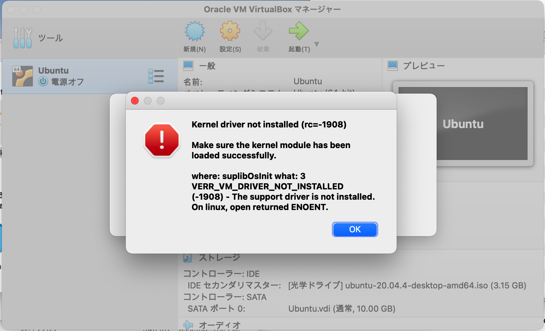Click the 'Kernel driver not installed' error heading

click(269, 125)
